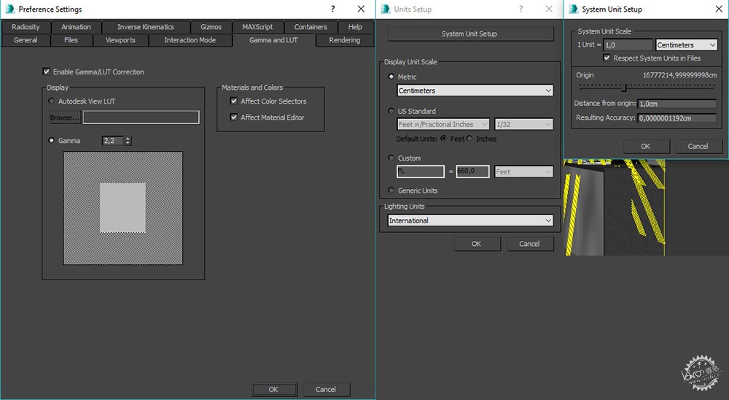Switch to the Rendering tab
The height and width of the screenshot is (400, 729).
(x=345, y=40)
